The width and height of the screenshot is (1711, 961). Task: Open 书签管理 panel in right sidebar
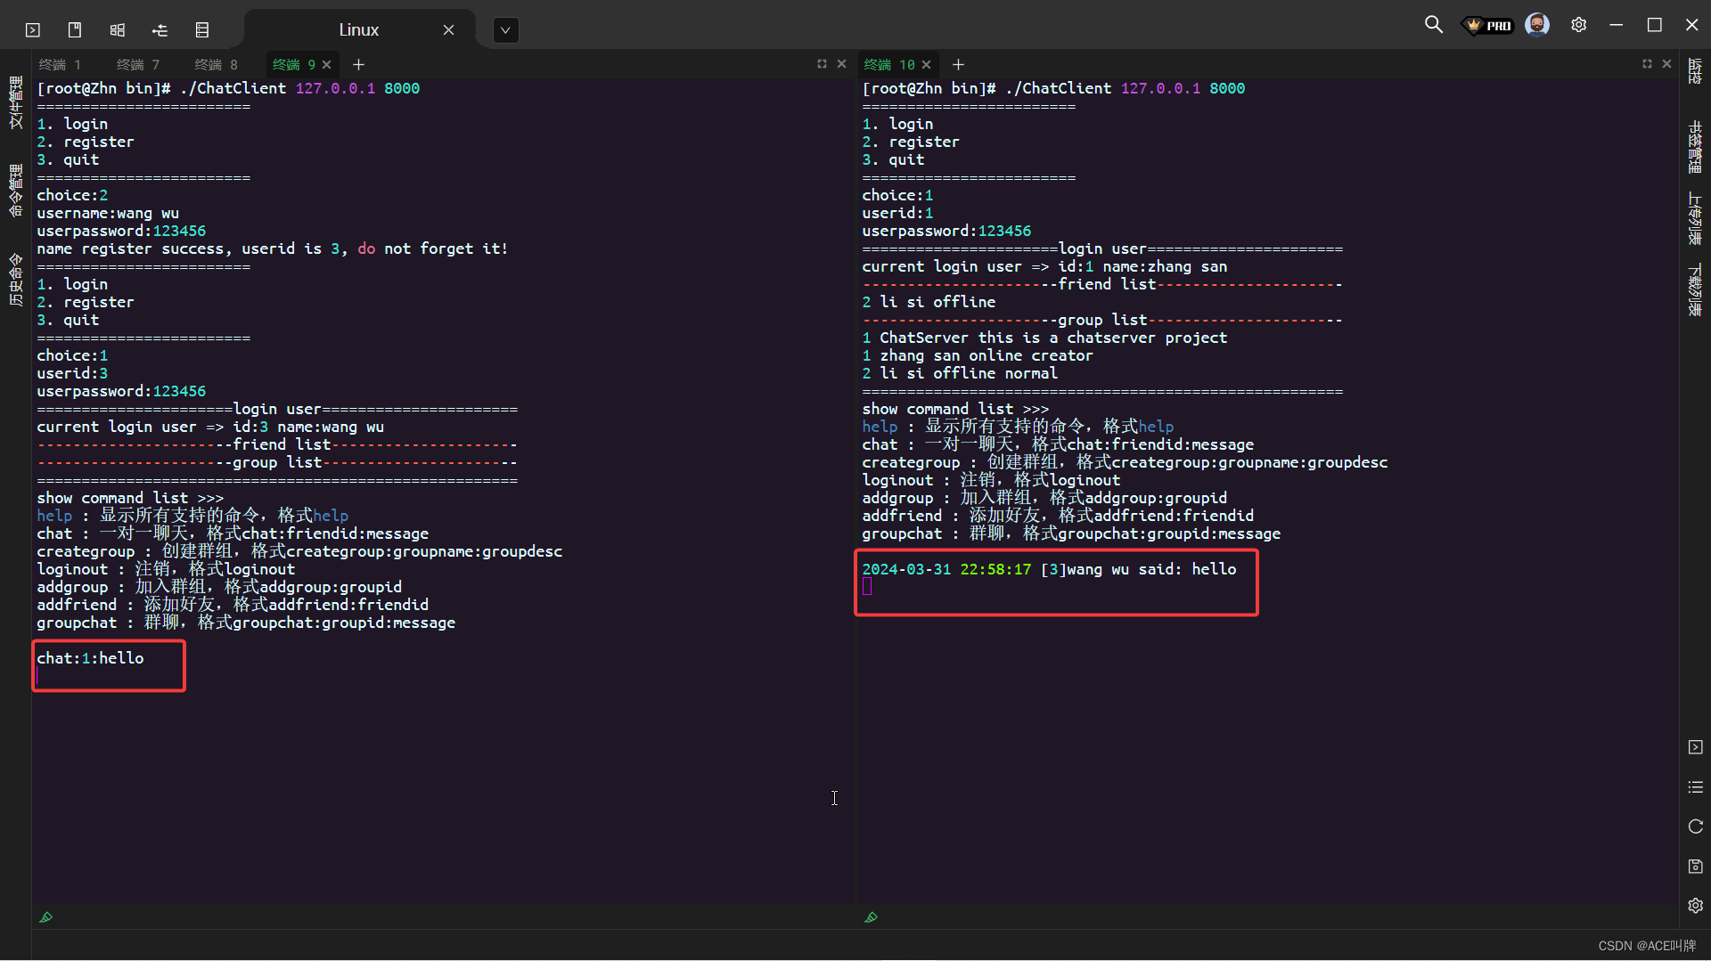click(x=1695, y=148)
